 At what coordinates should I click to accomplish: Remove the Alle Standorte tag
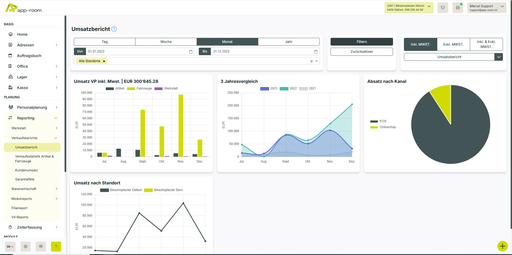[104, 61]
